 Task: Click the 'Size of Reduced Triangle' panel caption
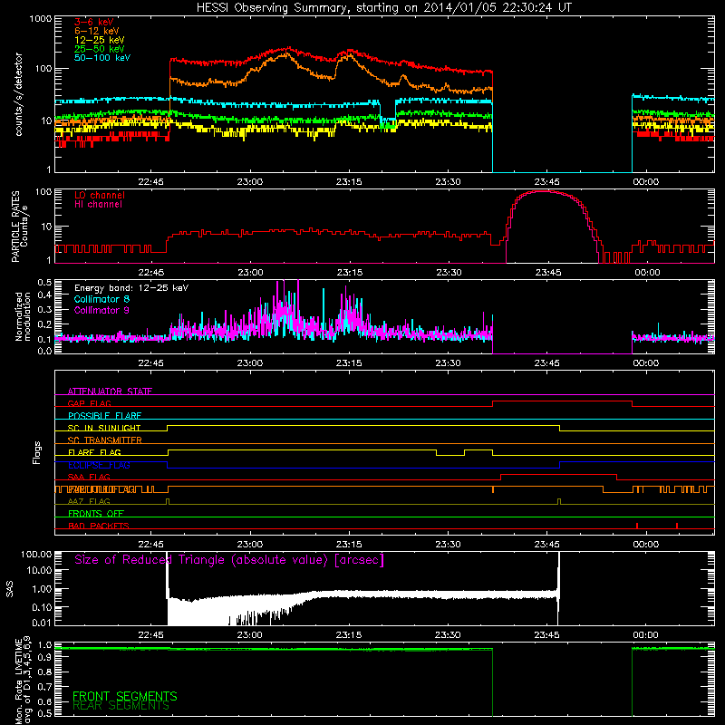[x=229, y=560]
